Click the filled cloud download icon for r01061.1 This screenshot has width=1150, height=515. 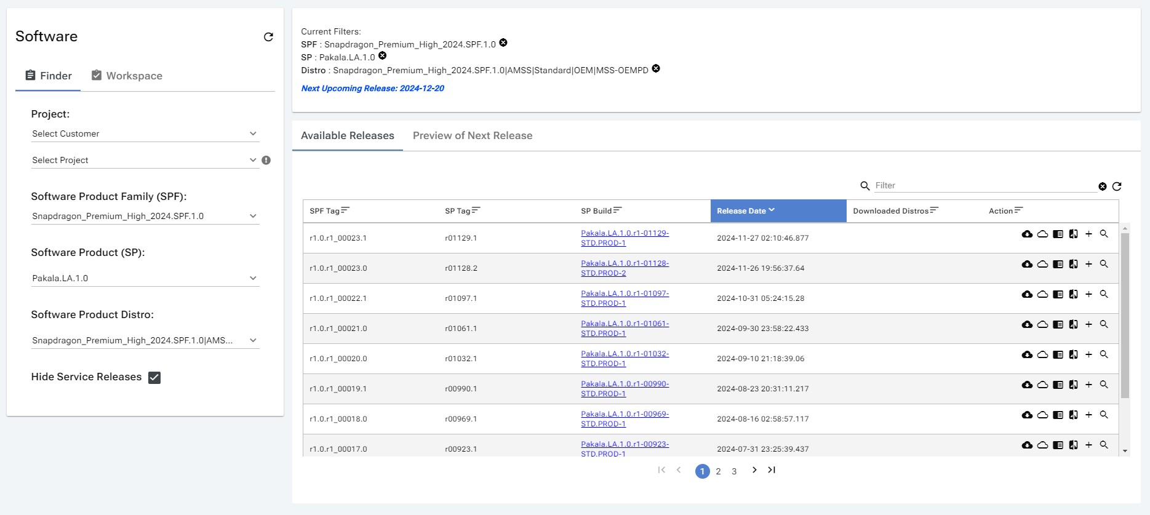click(x=1027, y=324)
